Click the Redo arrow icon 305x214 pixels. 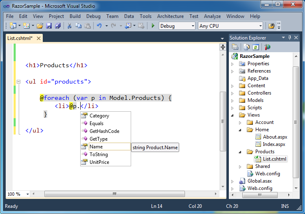(113, 26)
